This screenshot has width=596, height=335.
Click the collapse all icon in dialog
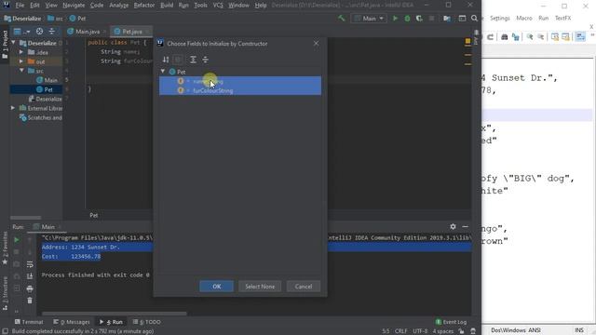205,60
